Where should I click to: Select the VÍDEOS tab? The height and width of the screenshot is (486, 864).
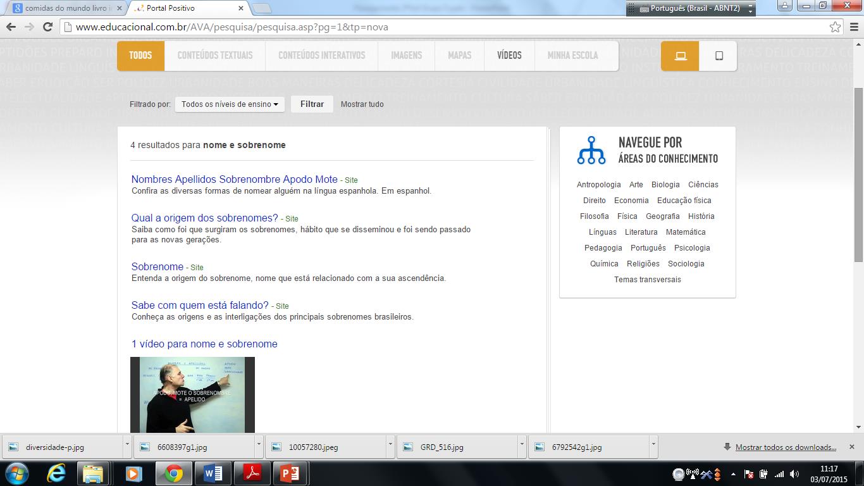(509, 56)
